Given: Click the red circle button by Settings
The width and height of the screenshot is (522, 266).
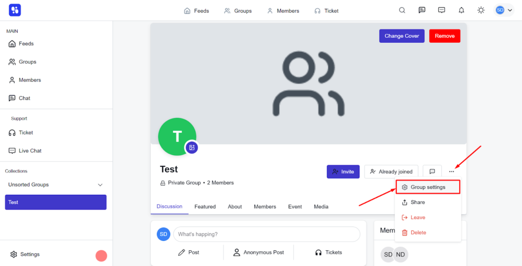Looking at the screenshot, I should click(x=101, y=256).
